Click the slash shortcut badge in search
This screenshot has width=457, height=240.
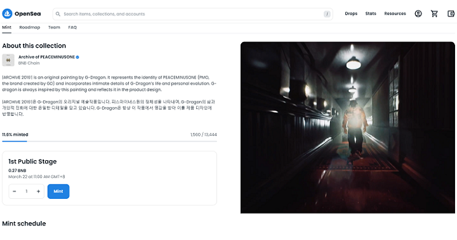tap(327, 14)
